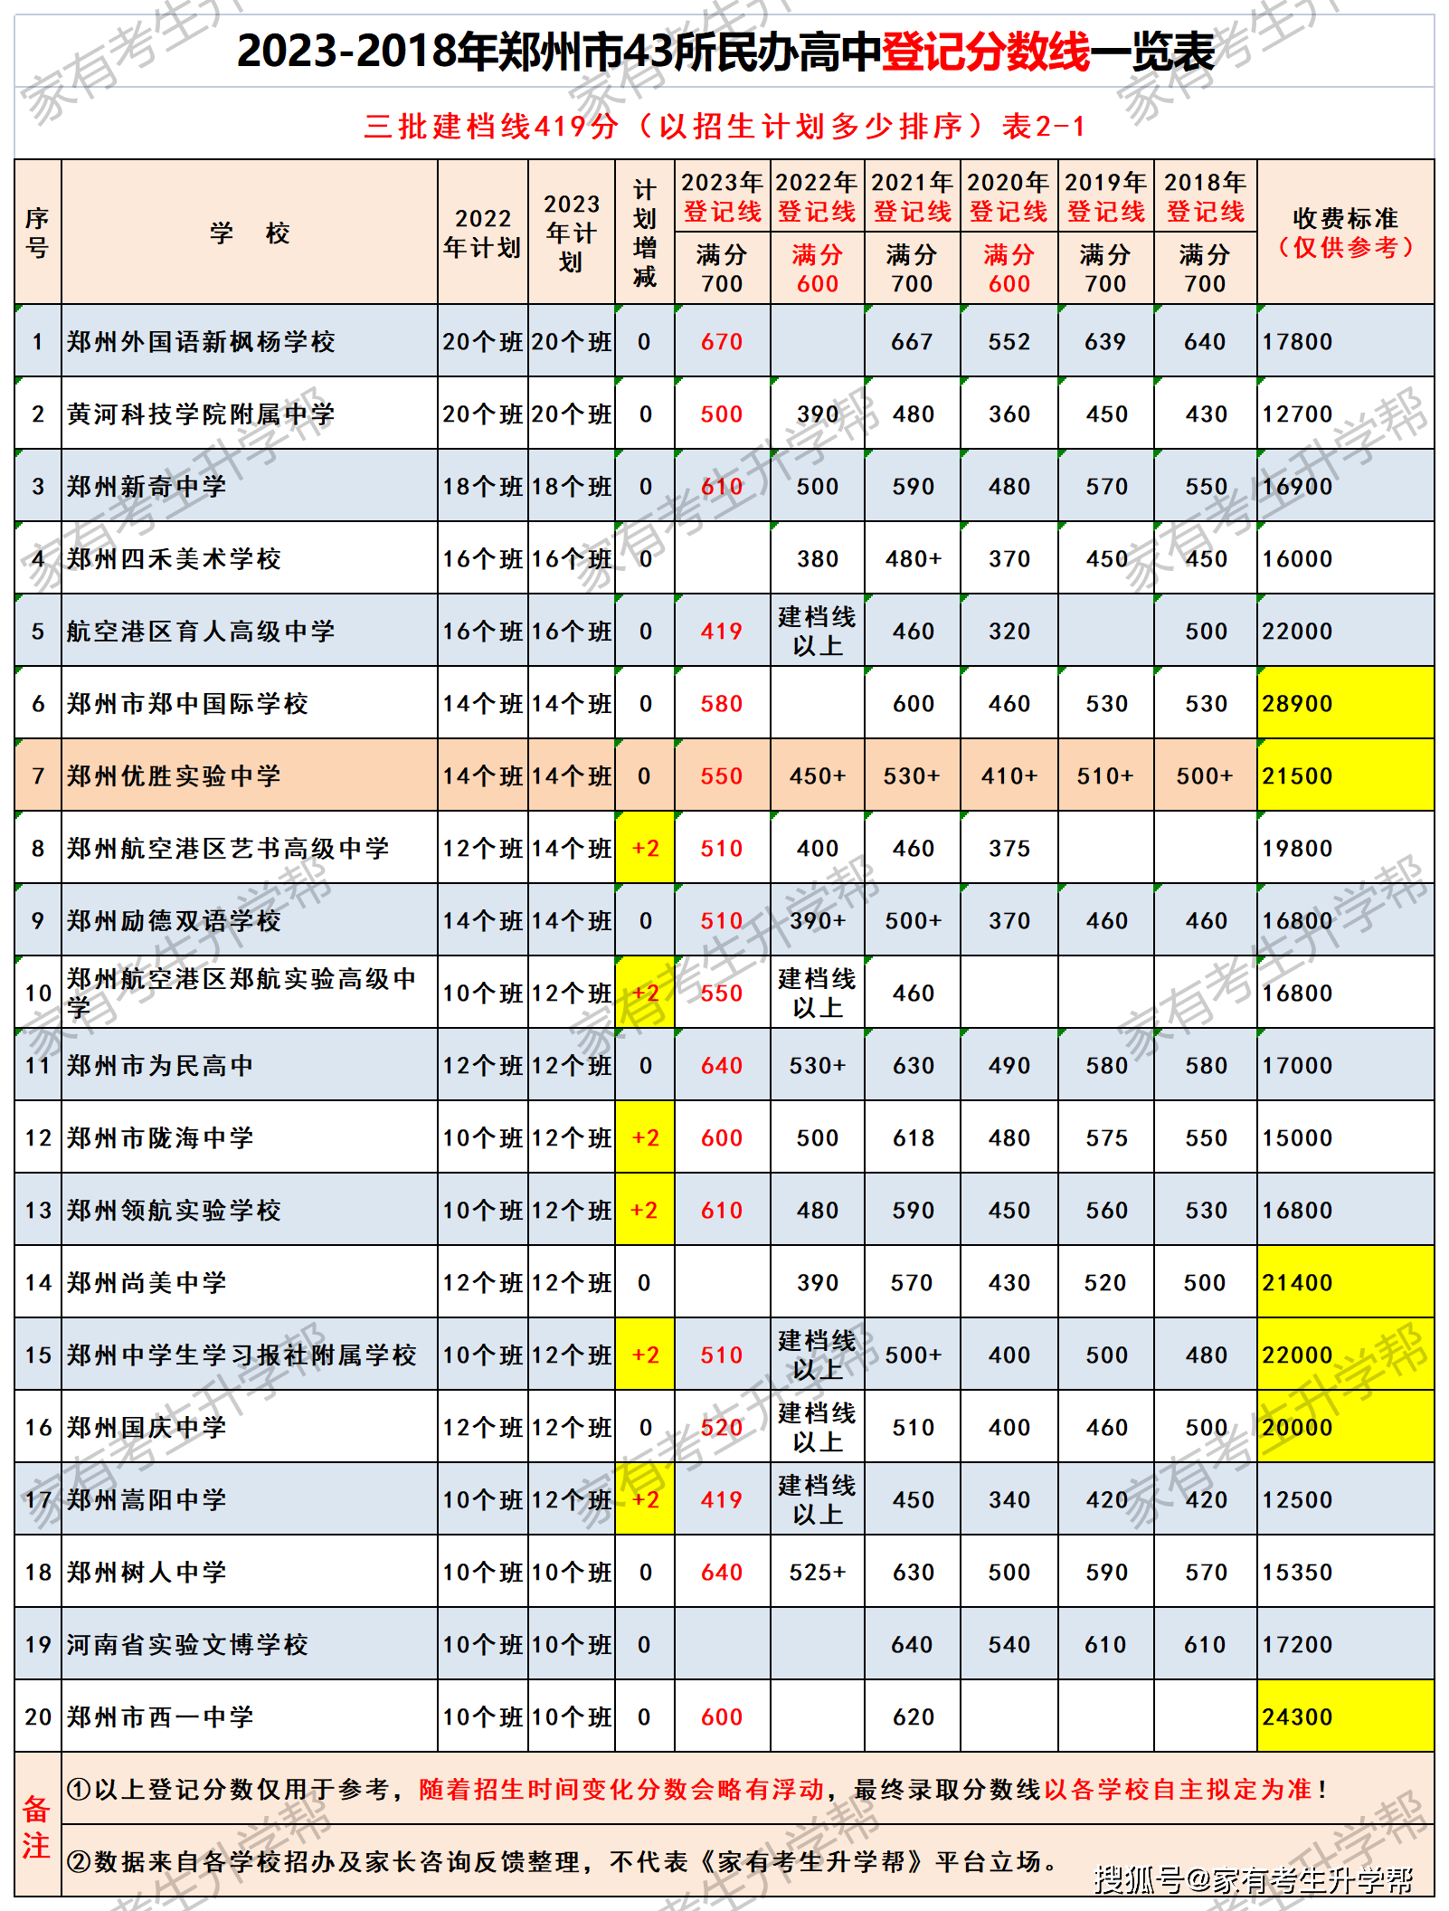The height and width of the screenshot is (1911, 1449).
Task: Click the 2022年登记线 column header
Action: tap(817, 196)
